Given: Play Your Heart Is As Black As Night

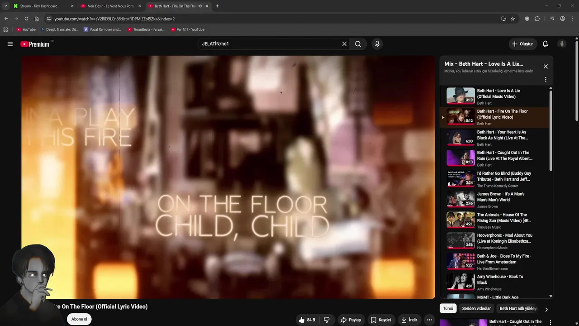Looking at the screenshot, I should click(x=494, y=138).
